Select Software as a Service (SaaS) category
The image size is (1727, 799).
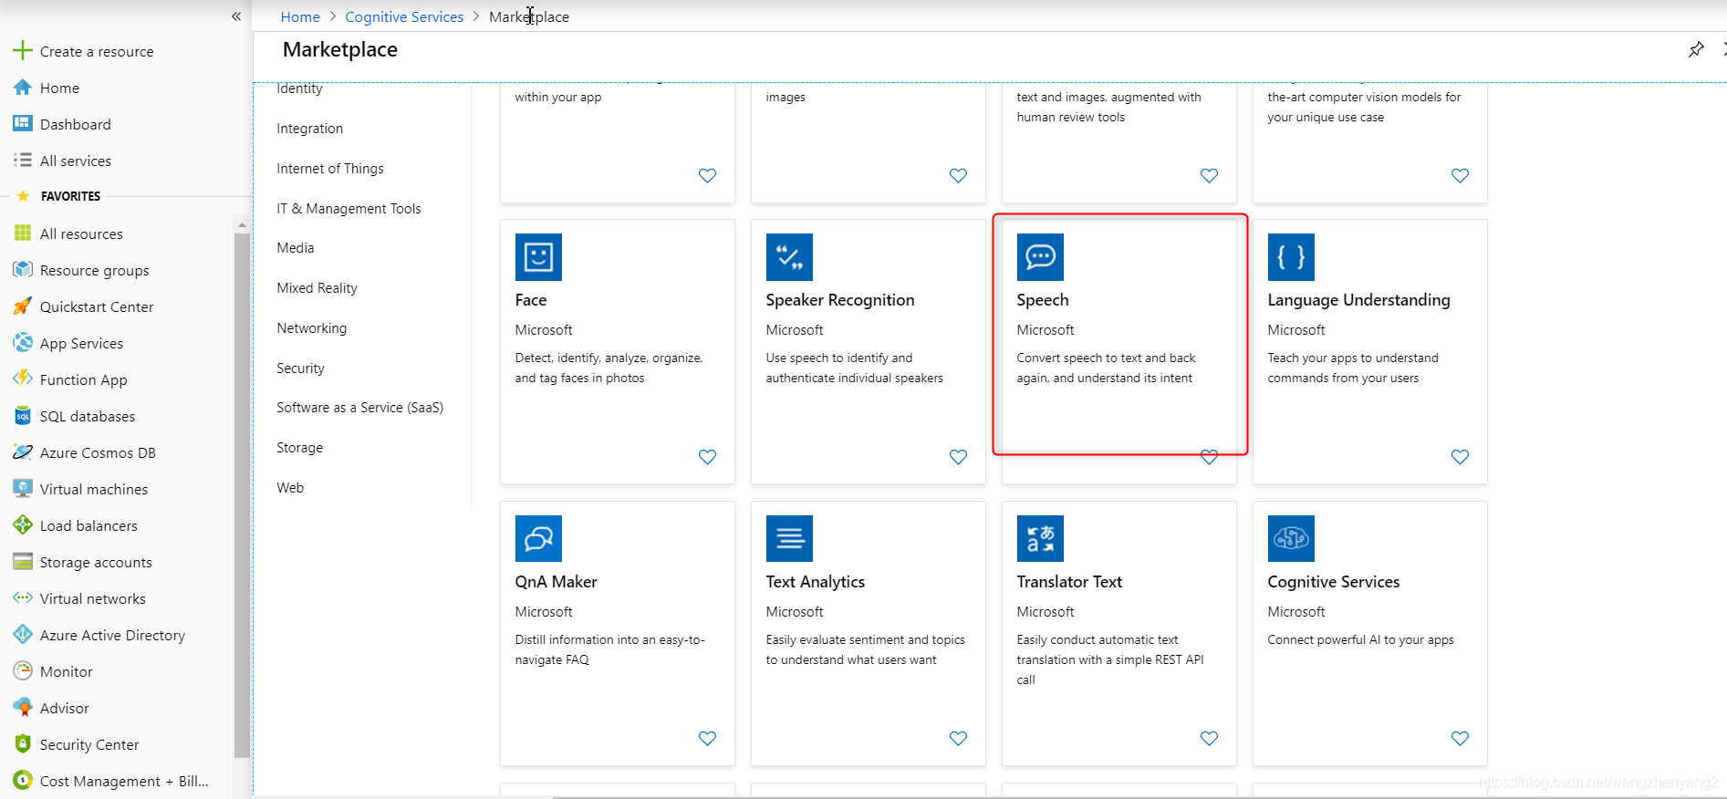click(x=360, y=408)
